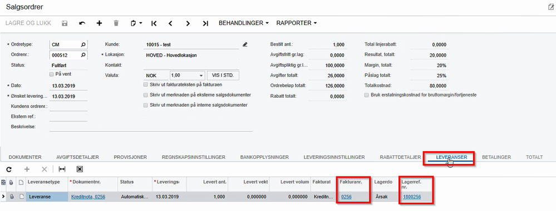
Task: Open the Kreditnota, 0256 document link
Action: pyautogui.click(x=88, y=197)
